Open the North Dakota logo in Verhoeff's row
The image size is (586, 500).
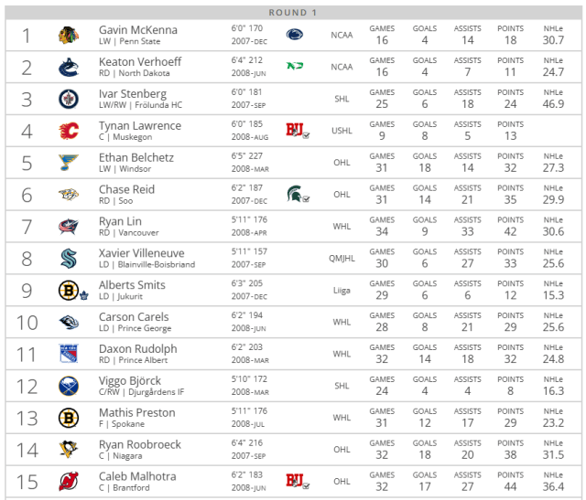295,67
